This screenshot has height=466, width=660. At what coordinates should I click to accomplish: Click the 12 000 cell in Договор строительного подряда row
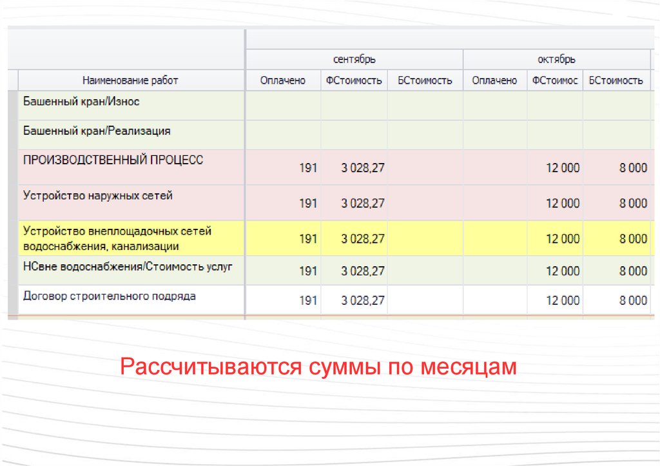(x=563, y=300)
